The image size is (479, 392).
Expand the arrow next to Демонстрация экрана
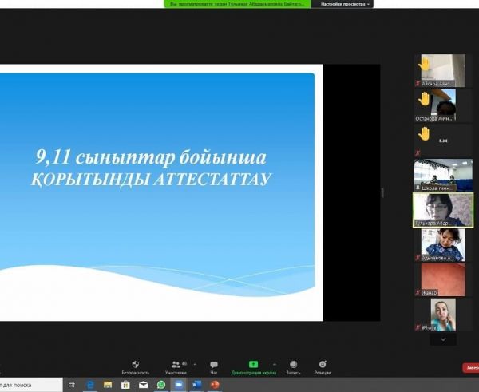click(x=275, y=363)
